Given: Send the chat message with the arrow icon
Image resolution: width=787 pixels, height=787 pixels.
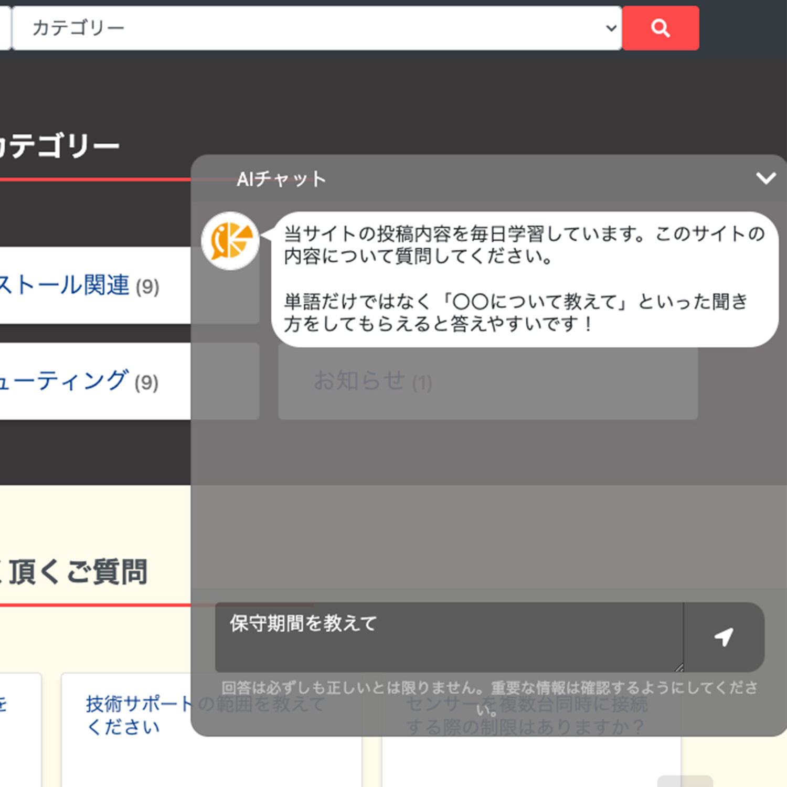Looking at the screenshot, I should point(724,637).
